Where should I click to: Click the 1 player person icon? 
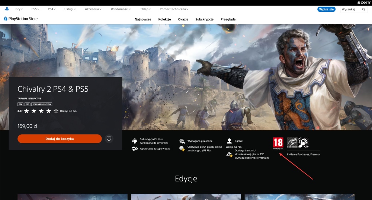pos(229,141)
